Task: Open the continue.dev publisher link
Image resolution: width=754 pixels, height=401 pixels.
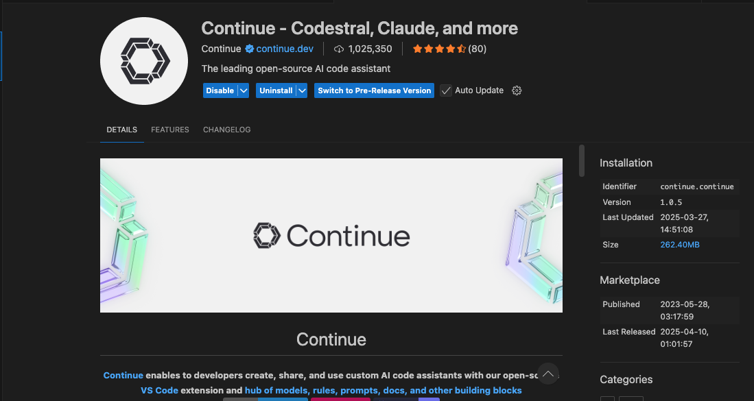Action: click(x=283, y=49)
